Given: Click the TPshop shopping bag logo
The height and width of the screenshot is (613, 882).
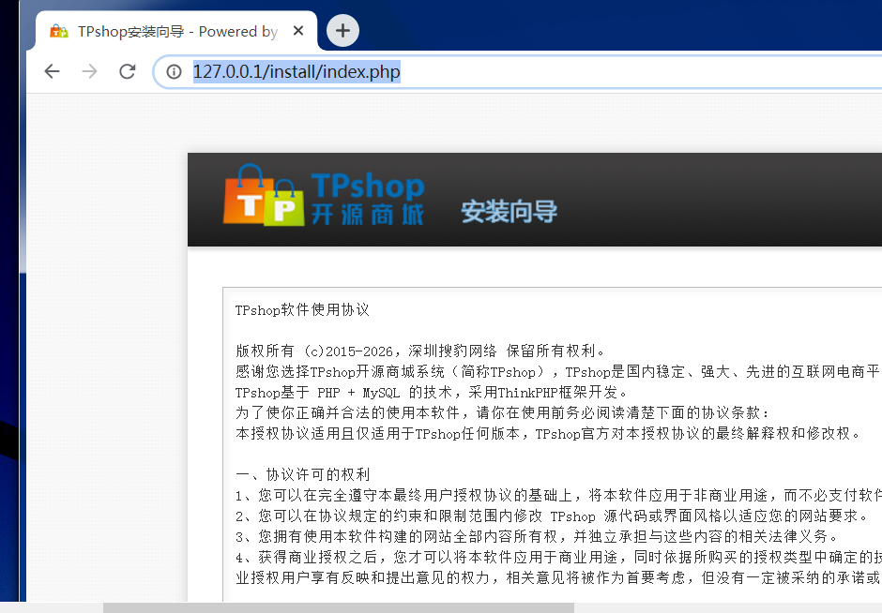Looking at the screenshot, I should click(264, 195).
